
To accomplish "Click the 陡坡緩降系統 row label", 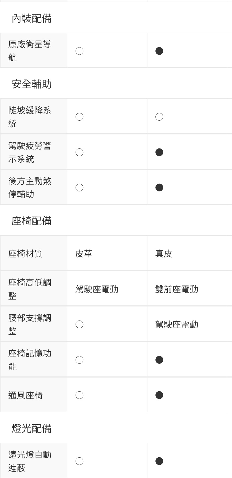I will click(x=30, y=117).
